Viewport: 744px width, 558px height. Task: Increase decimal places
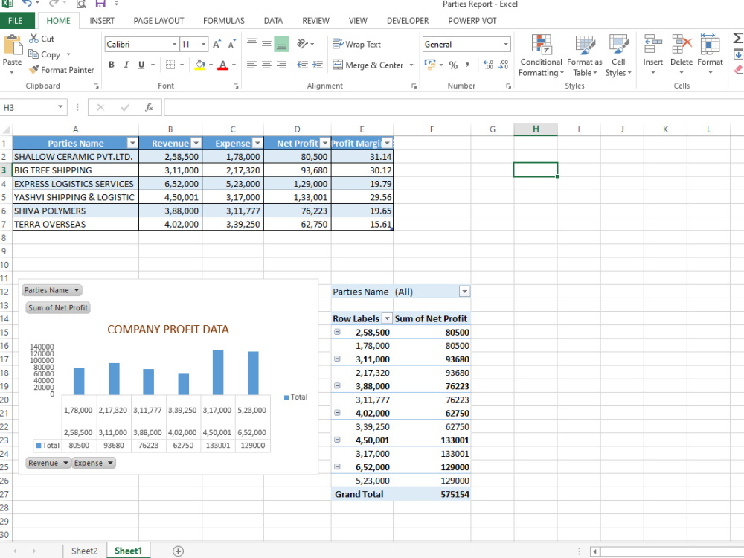[488, 65]
